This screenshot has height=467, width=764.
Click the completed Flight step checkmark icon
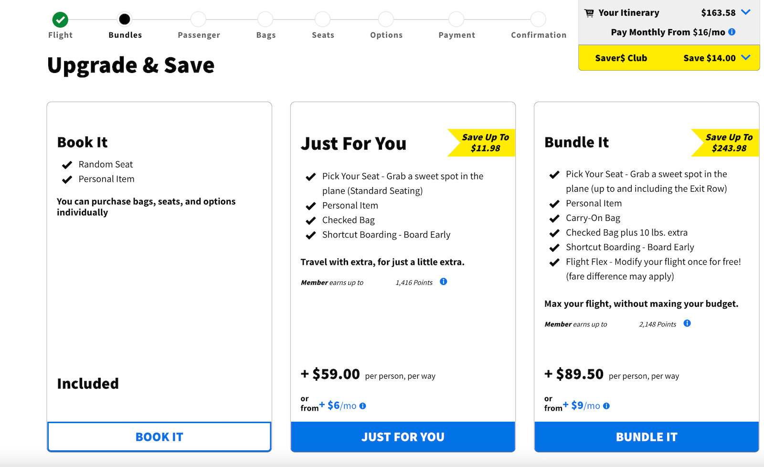(x=60, y=21)
